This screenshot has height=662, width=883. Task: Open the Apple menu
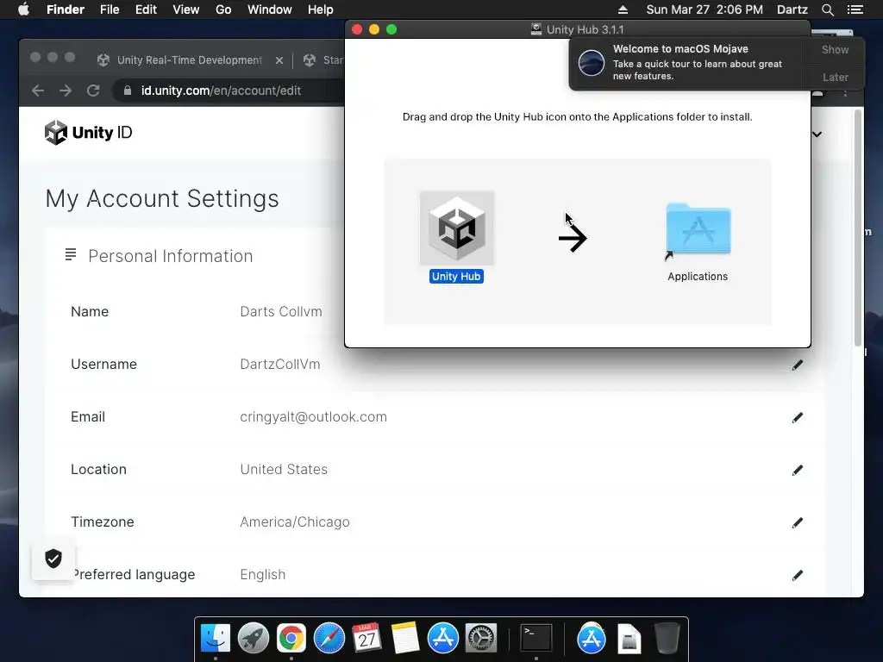(x=23, y=9)
